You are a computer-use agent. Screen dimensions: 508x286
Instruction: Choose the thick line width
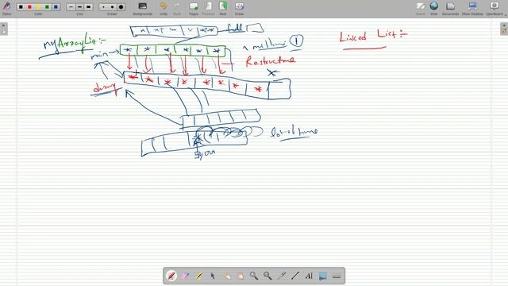pos(88,7)
